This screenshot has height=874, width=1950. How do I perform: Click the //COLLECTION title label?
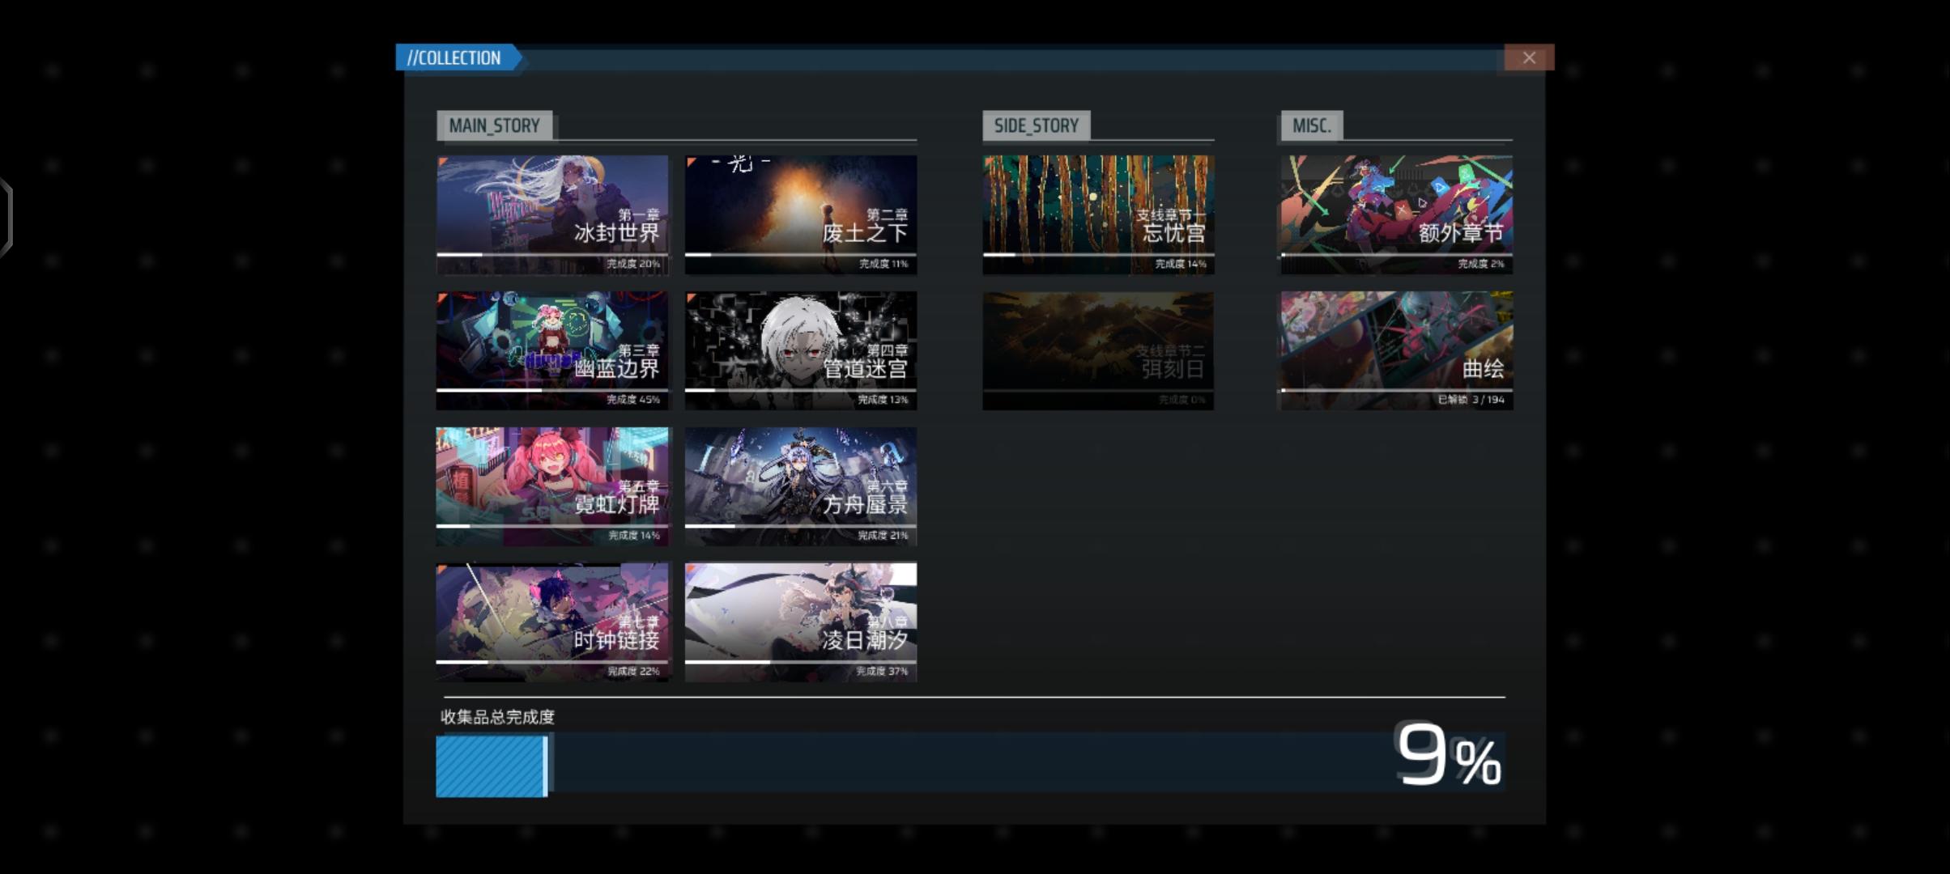click(x=454, y=57)
